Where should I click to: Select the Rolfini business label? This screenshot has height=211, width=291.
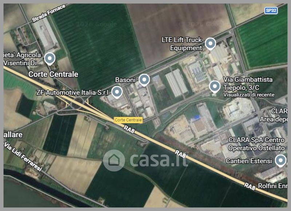tap(272, 186)
